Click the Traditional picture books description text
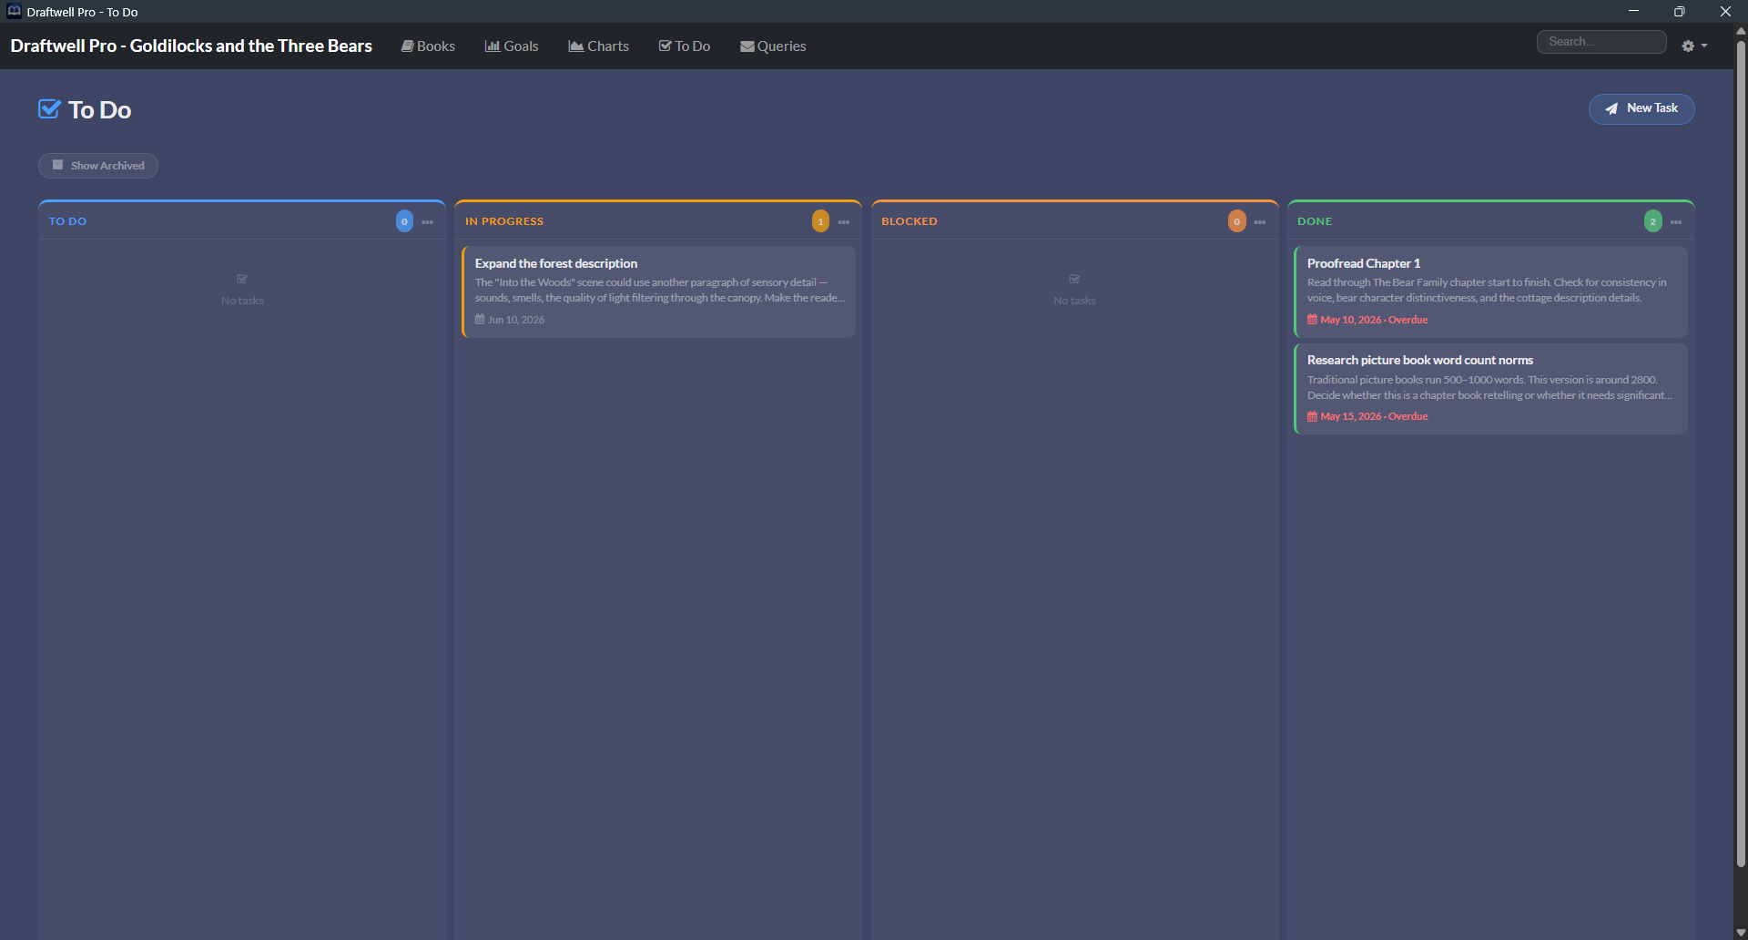This screenshot has height=940, width=1748. click(1489, 387)
